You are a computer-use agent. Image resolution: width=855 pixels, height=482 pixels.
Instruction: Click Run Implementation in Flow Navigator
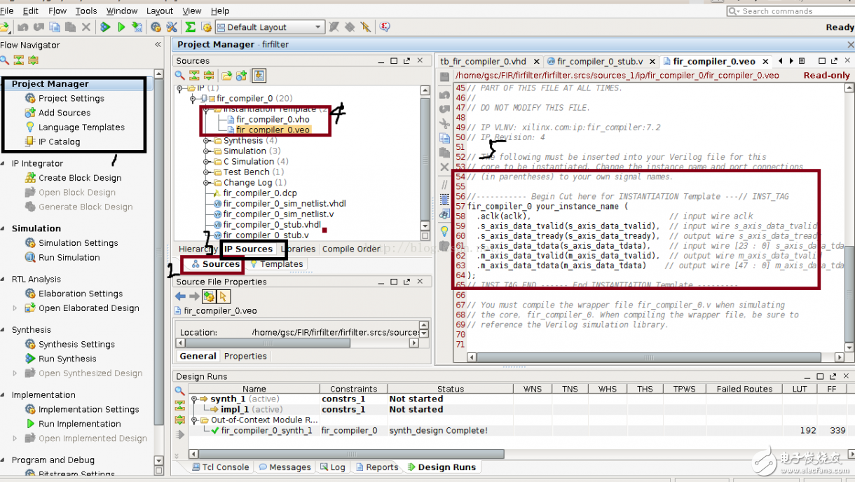(x=79, y=424)
